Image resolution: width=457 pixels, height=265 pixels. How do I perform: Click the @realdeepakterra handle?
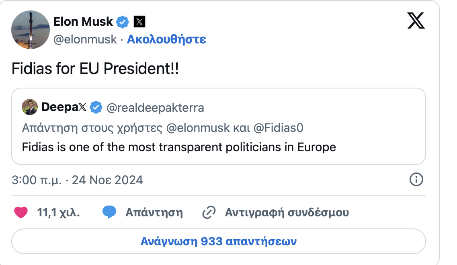tap(155, 107)
